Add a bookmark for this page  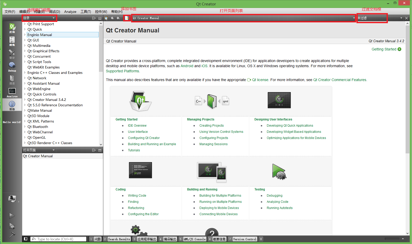coord(126,18)
